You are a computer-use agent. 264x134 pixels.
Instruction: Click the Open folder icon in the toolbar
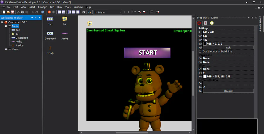click(x=8, y=12)
